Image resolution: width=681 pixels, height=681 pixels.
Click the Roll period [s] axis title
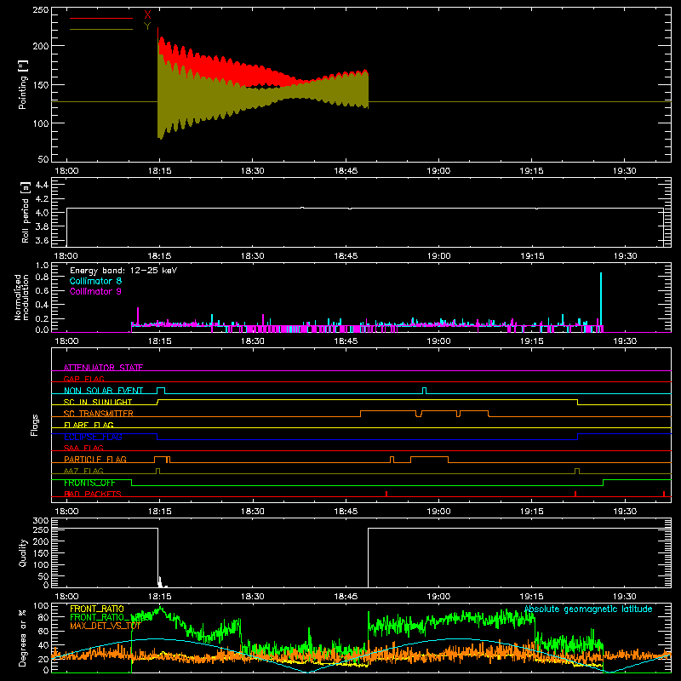tap(25, 212)
